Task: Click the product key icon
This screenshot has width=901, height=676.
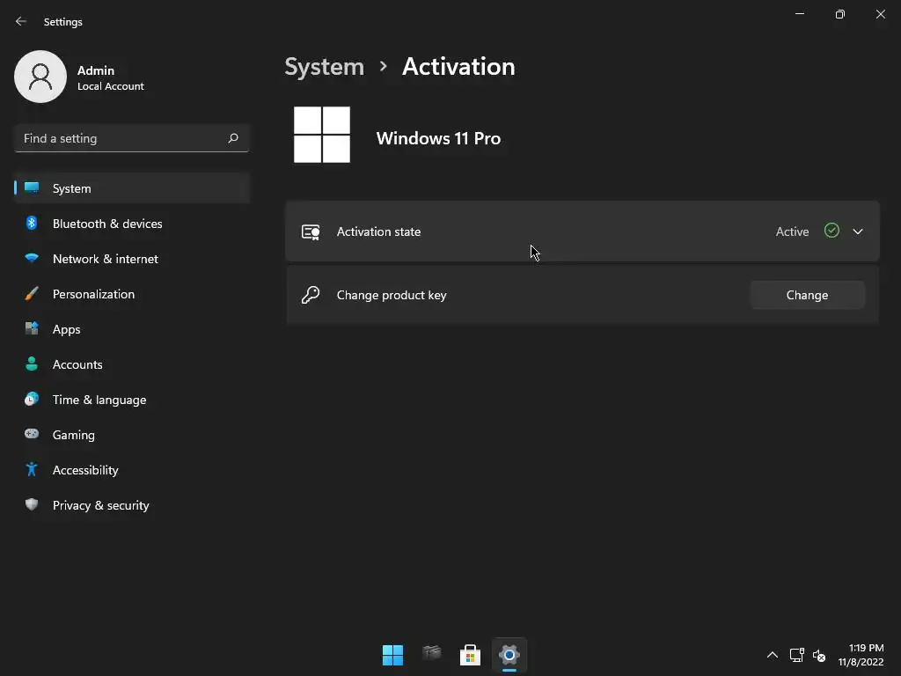Action: [311, 295]
